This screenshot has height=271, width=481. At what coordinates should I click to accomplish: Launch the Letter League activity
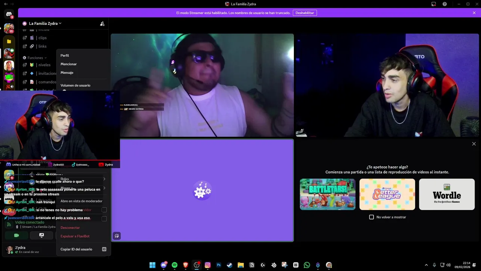[x=387, y=194]
